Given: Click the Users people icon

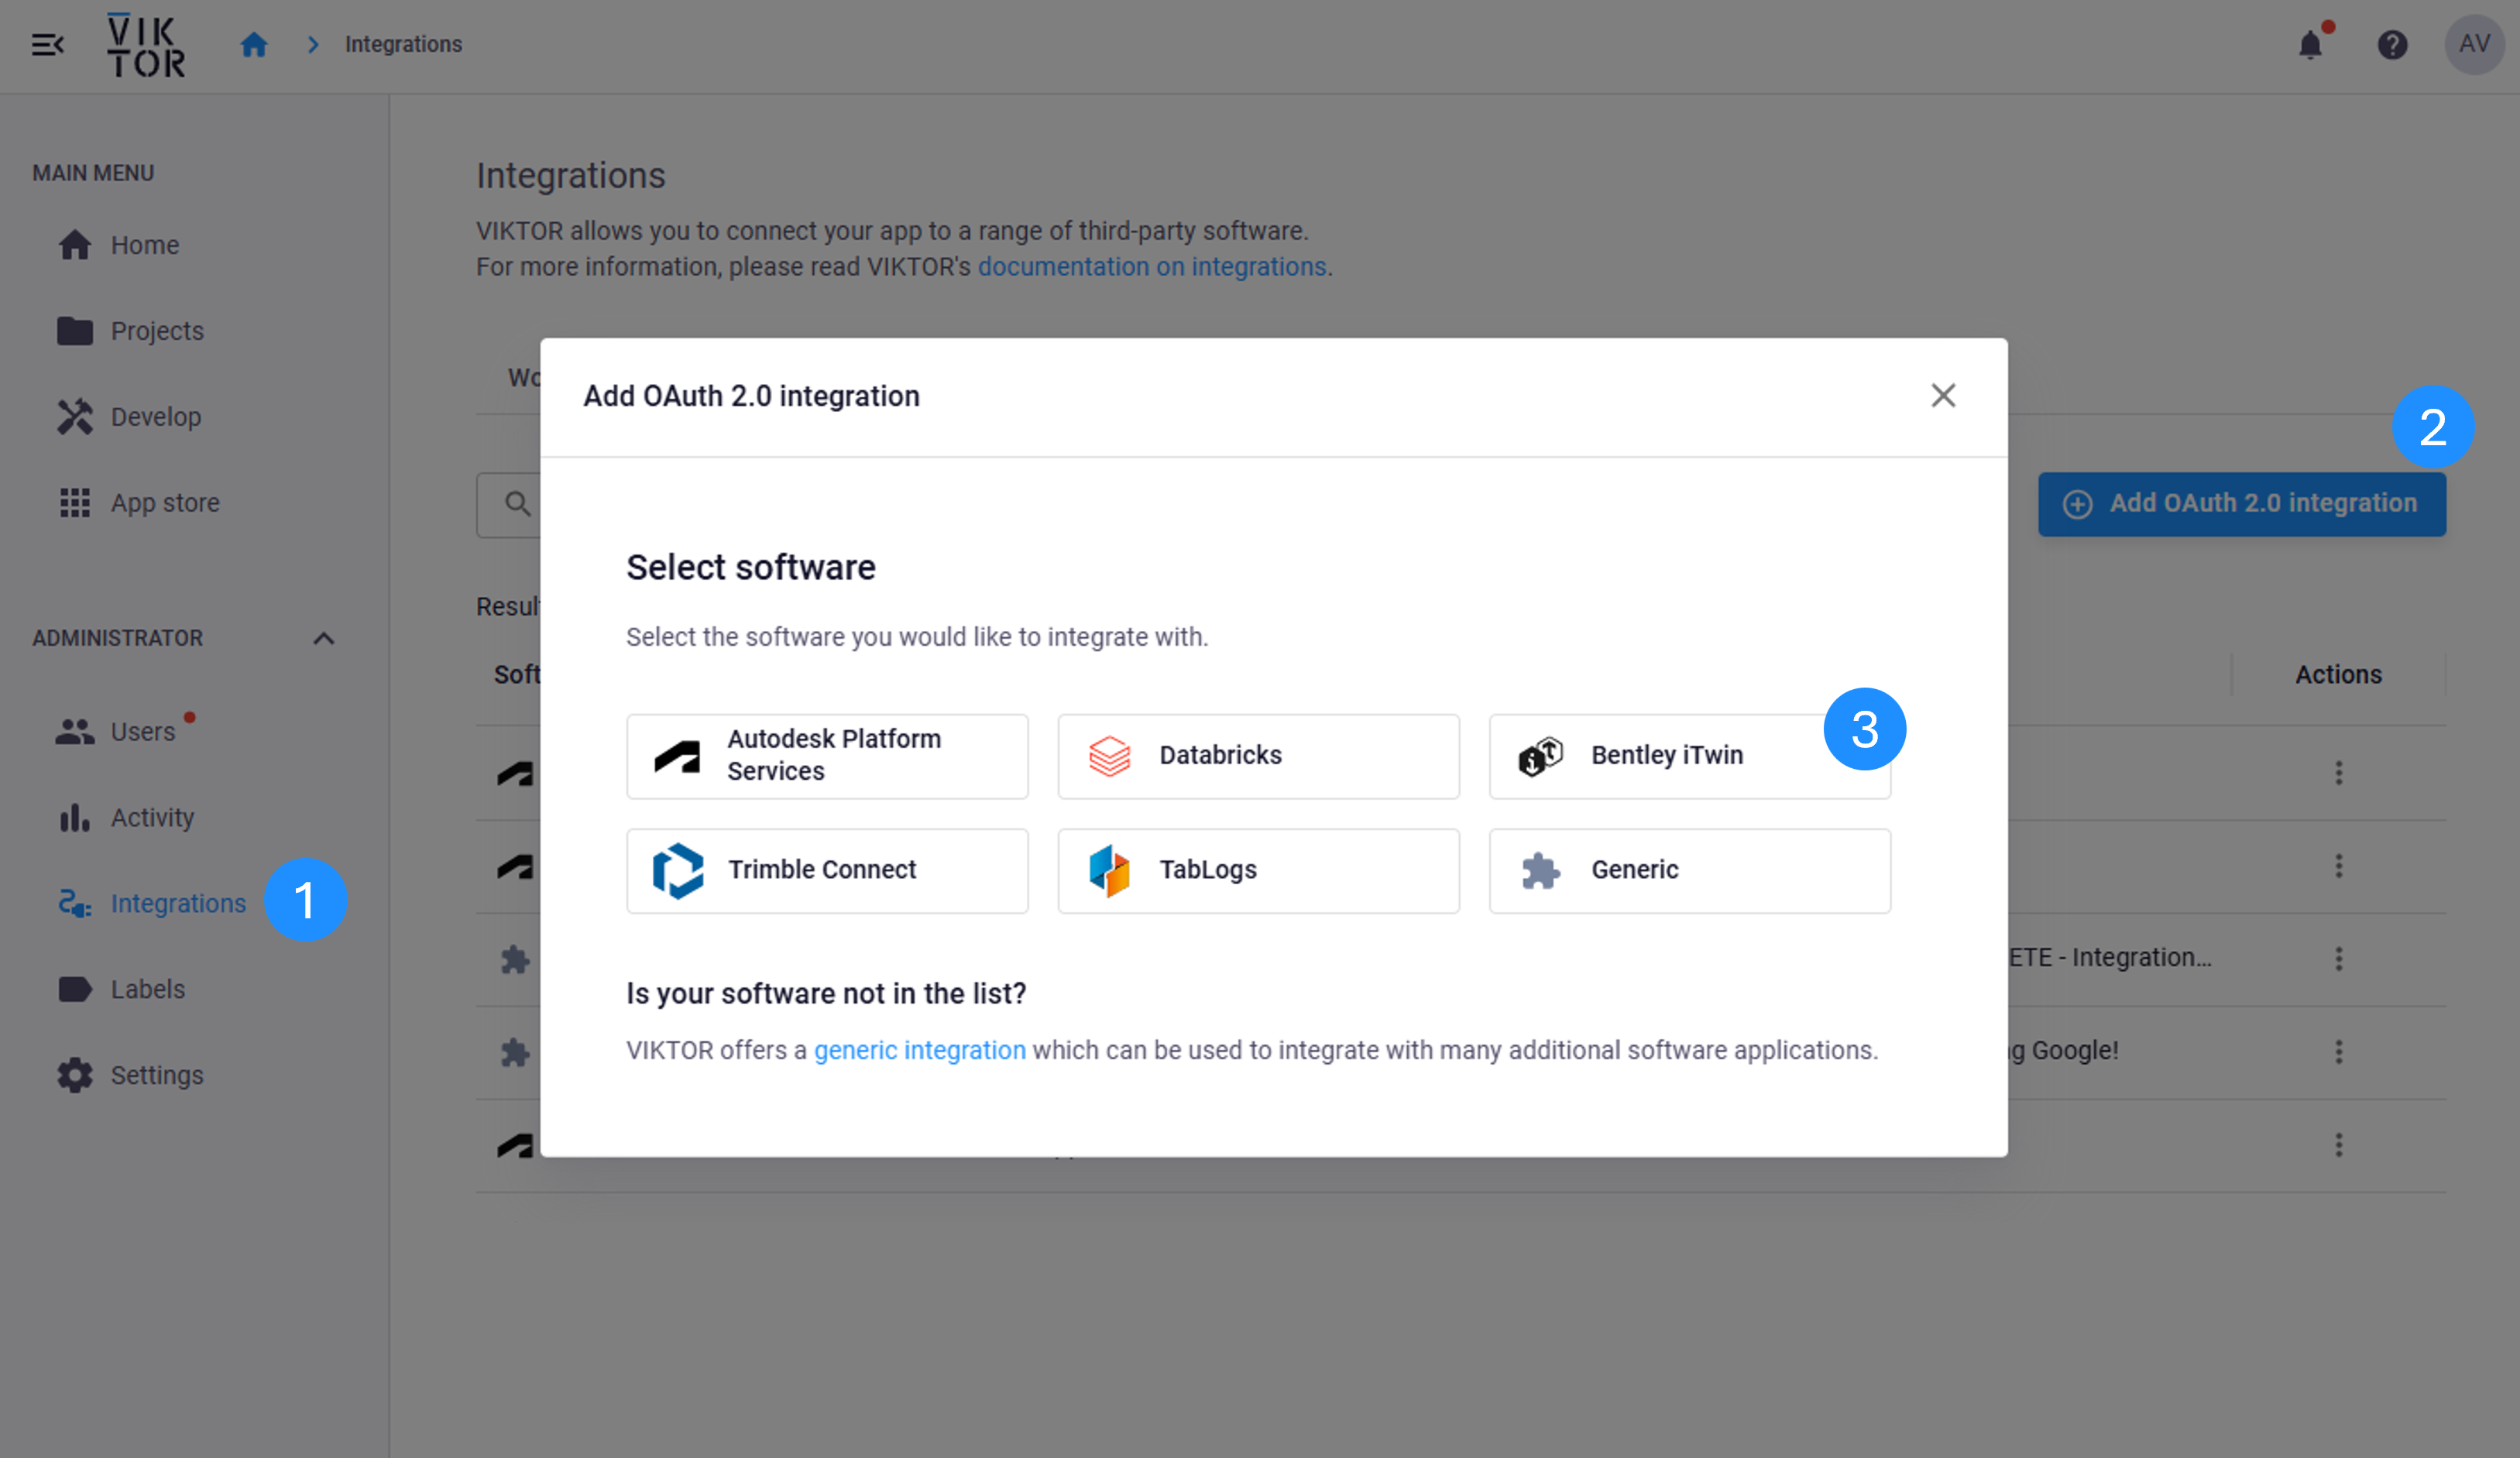Looking at the screenshot, I should click(75, 732).
